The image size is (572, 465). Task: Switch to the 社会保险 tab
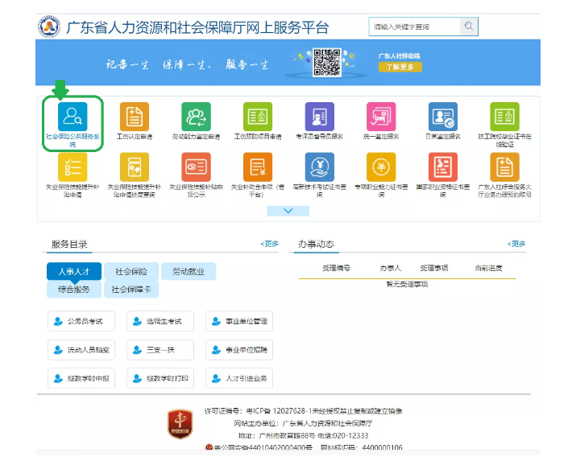pyautogui.click(x=131, y=271)
